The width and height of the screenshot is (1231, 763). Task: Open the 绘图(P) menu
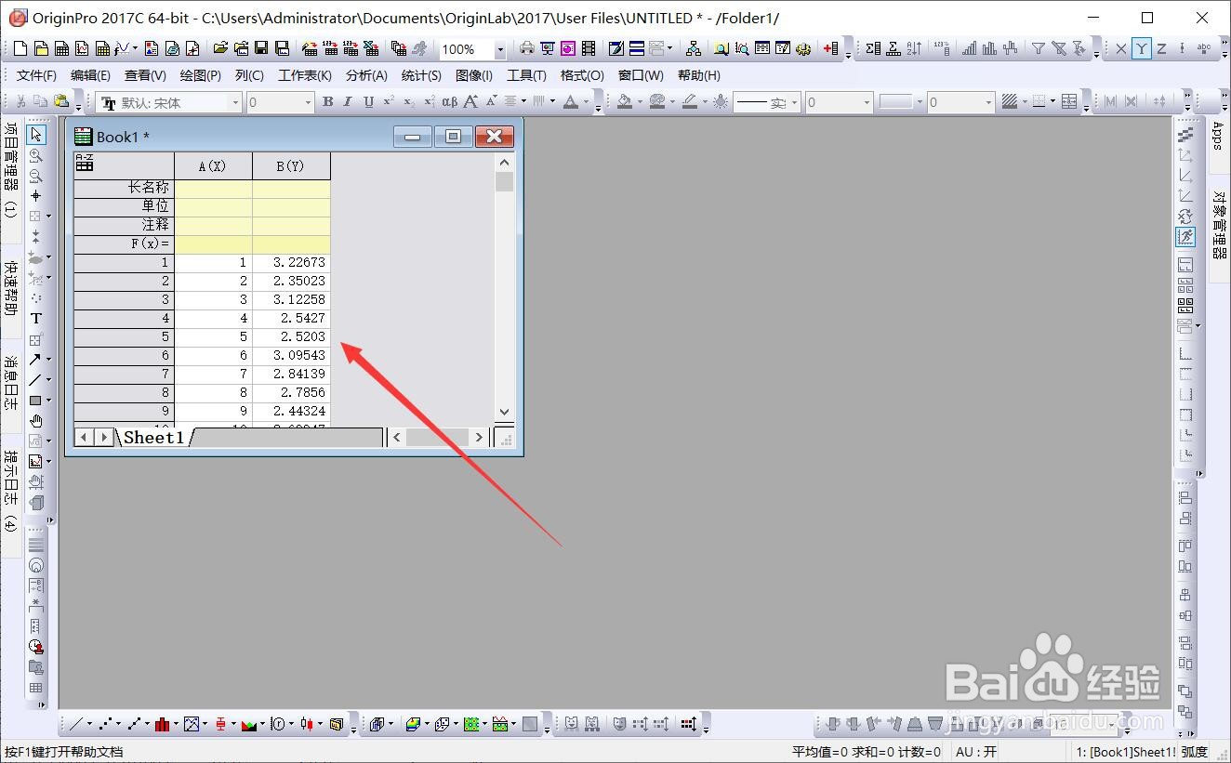point(201,75)
